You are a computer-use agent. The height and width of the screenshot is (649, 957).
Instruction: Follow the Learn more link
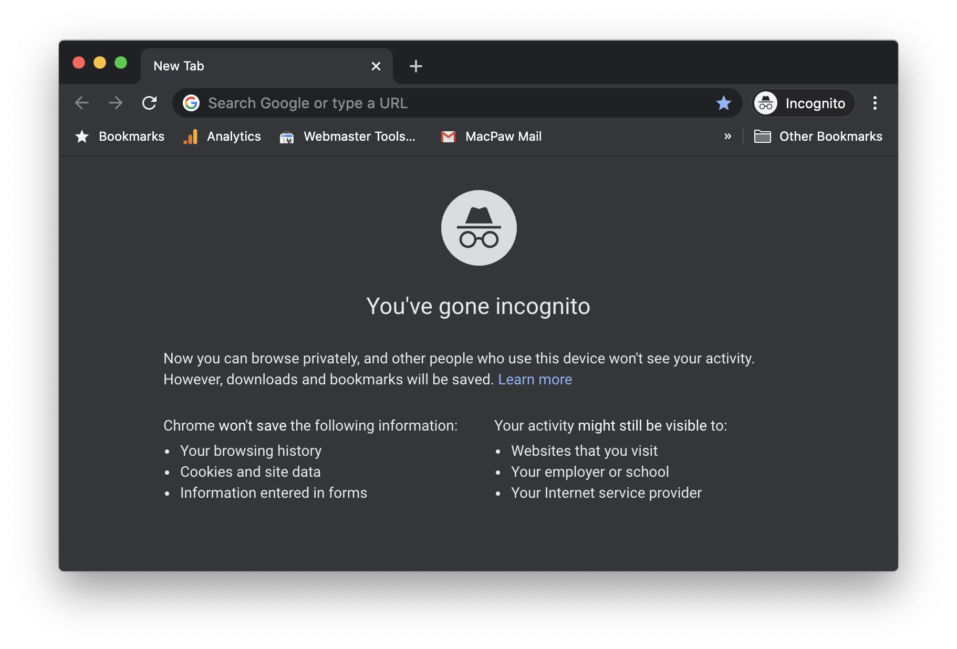pos(535,379)
